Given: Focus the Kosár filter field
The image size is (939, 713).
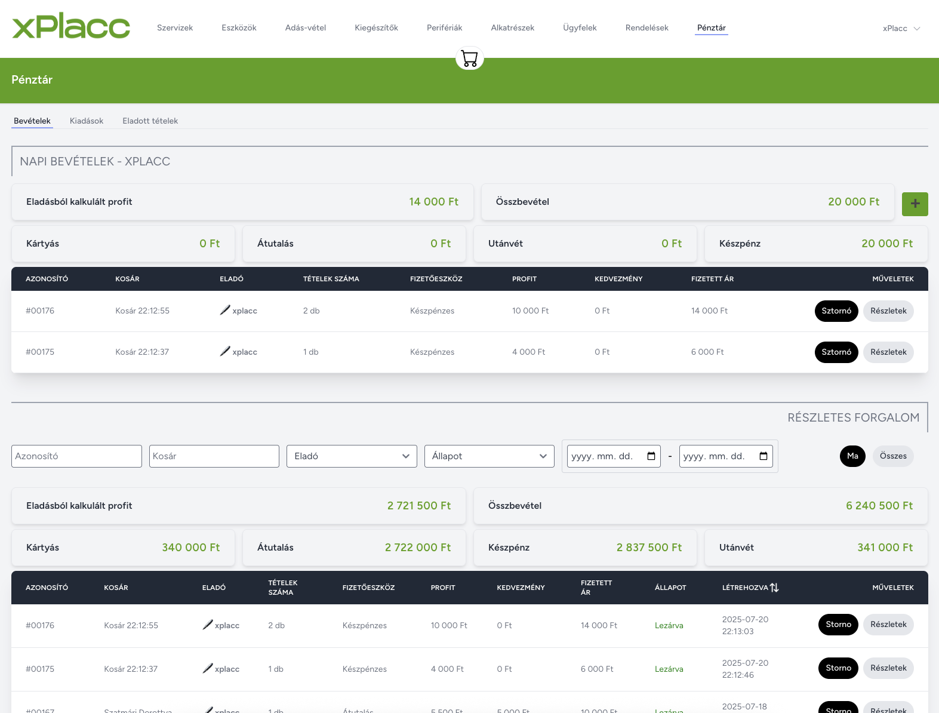Looking at the screenshot, I should (214, 456).
